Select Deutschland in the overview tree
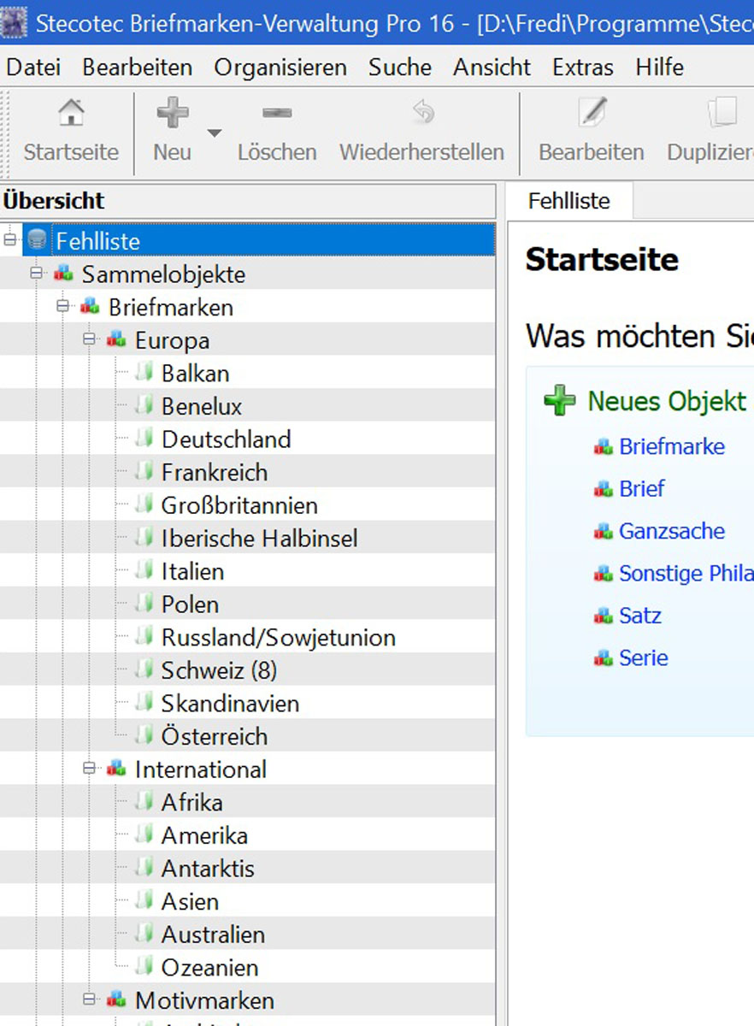 click(x=226, y=439)
